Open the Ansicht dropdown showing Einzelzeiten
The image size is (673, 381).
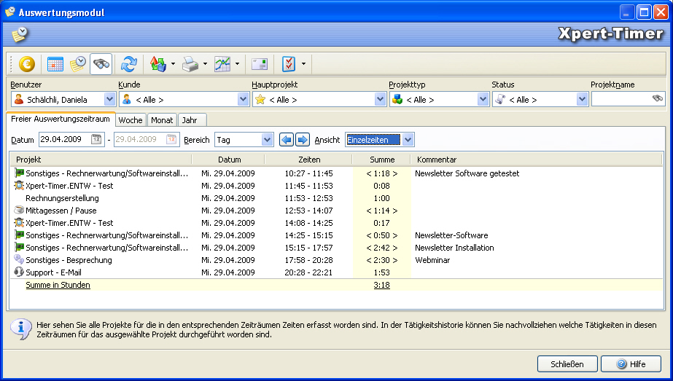pos(408,139)
